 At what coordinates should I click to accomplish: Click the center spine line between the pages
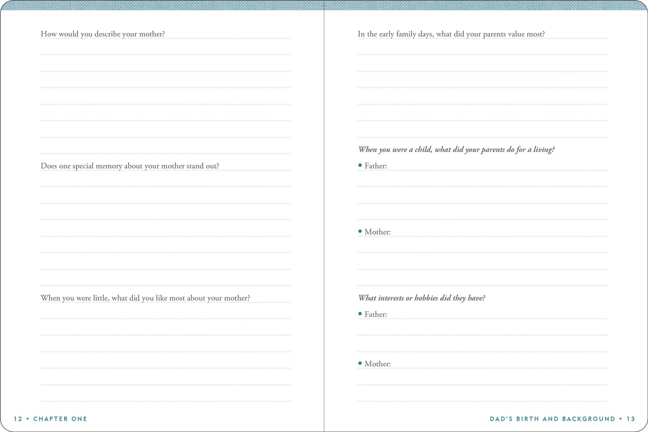click(324, 221)
